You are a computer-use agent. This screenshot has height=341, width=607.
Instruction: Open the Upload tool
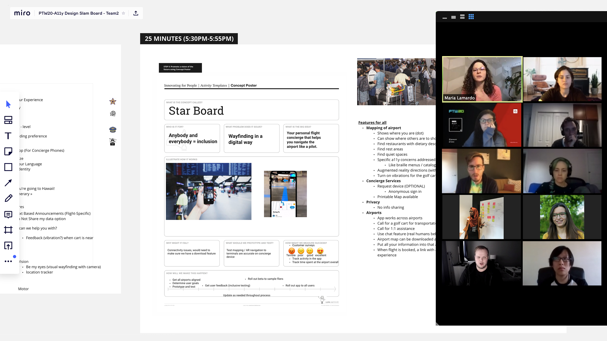pyautogui.click(x=8, y=246)
